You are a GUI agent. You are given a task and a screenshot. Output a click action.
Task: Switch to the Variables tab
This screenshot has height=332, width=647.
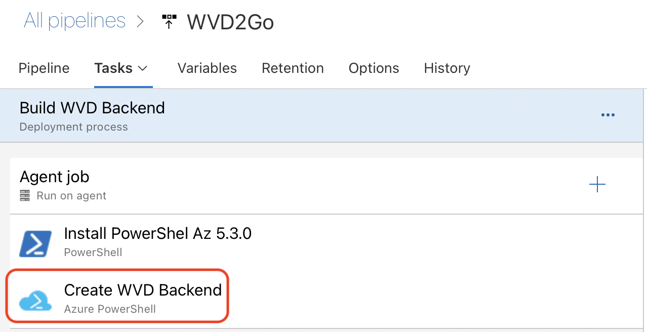(x=207, y=68)
